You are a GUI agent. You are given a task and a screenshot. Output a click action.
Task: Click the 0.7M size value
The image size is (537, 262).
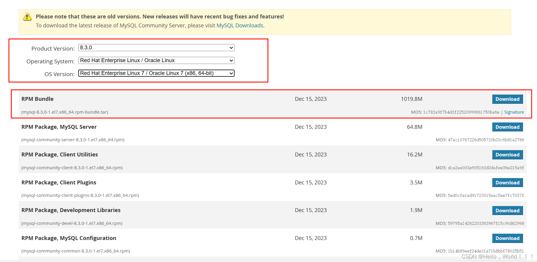[416, 238]
